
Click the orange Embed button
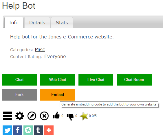point(58,95)
